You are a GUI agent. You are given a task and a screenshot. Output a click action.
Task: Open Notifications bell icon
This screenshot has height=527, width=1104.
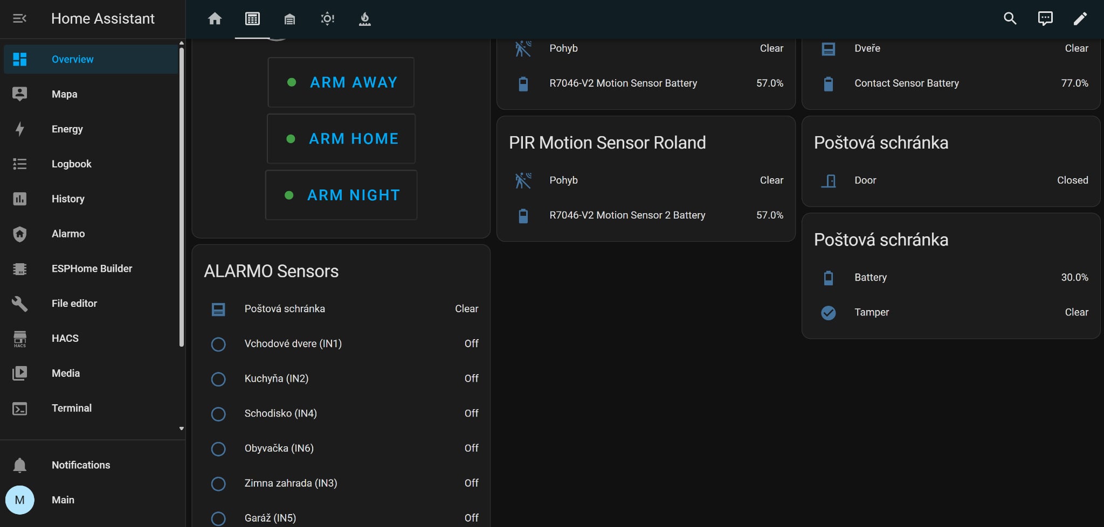tap(20, 465)
